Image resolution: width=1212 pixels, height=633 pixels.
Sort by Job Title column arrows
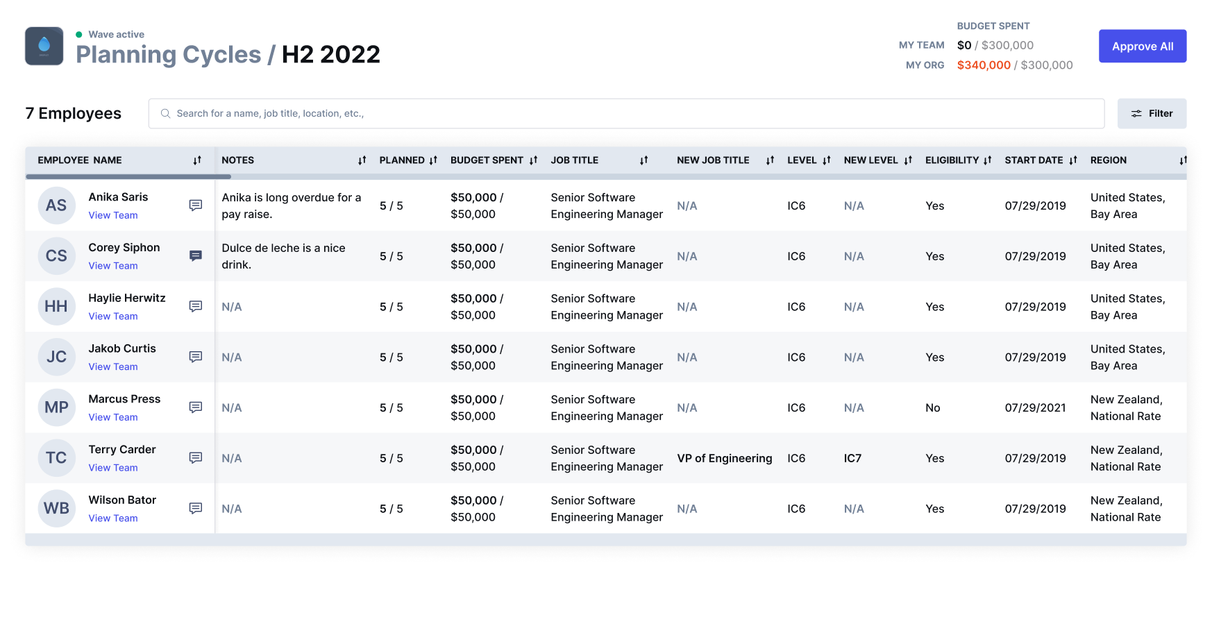pyautogui.click(x=643, y=160)
